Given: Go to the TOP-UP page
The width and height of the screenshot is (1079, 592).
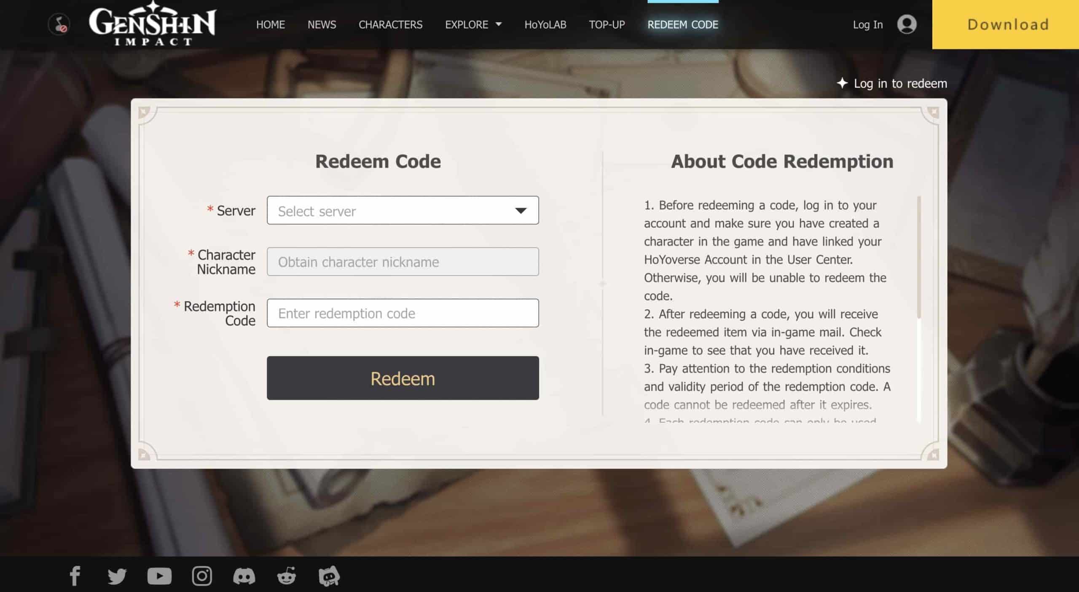Looking at the screenshot, I should [x=607, y=24].
